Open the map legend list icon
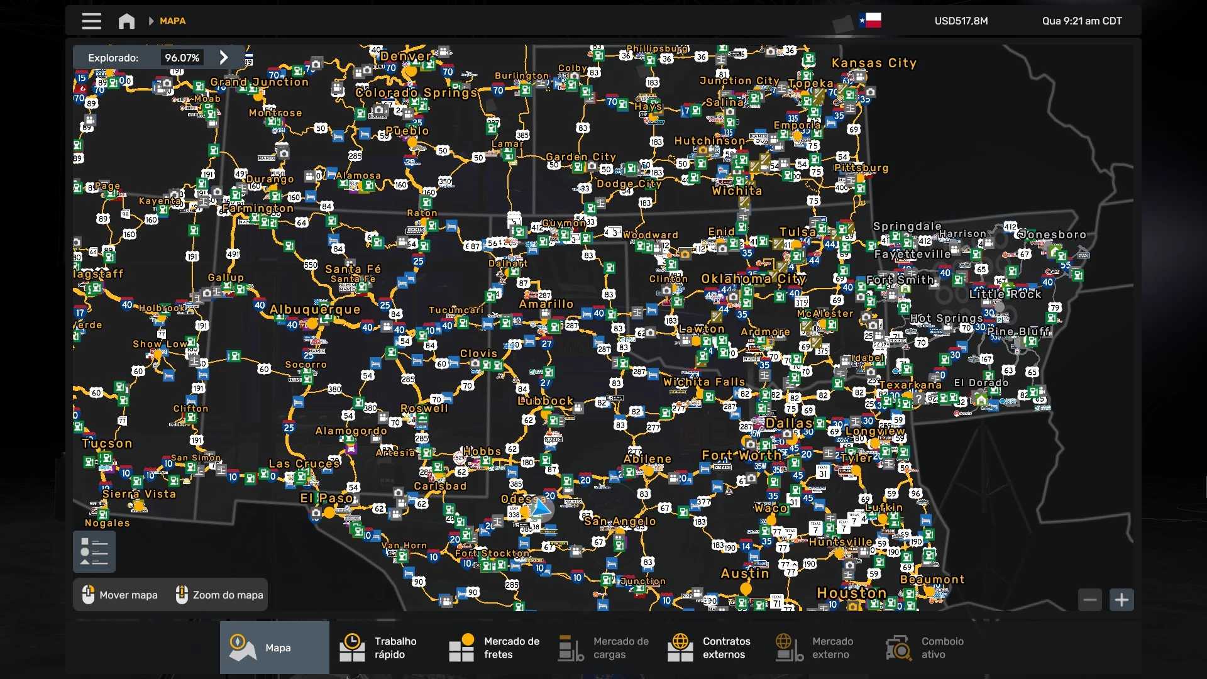Image resolution: width=1207 pixels, height=679 pixels. [x=94, y=551]
